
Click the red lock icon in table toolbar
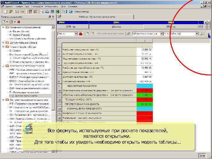[81, 34]
